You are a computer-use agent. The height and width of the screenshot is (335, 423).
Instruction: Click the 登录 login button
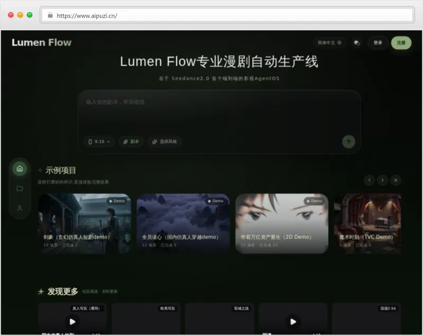(x=378, y=43)
